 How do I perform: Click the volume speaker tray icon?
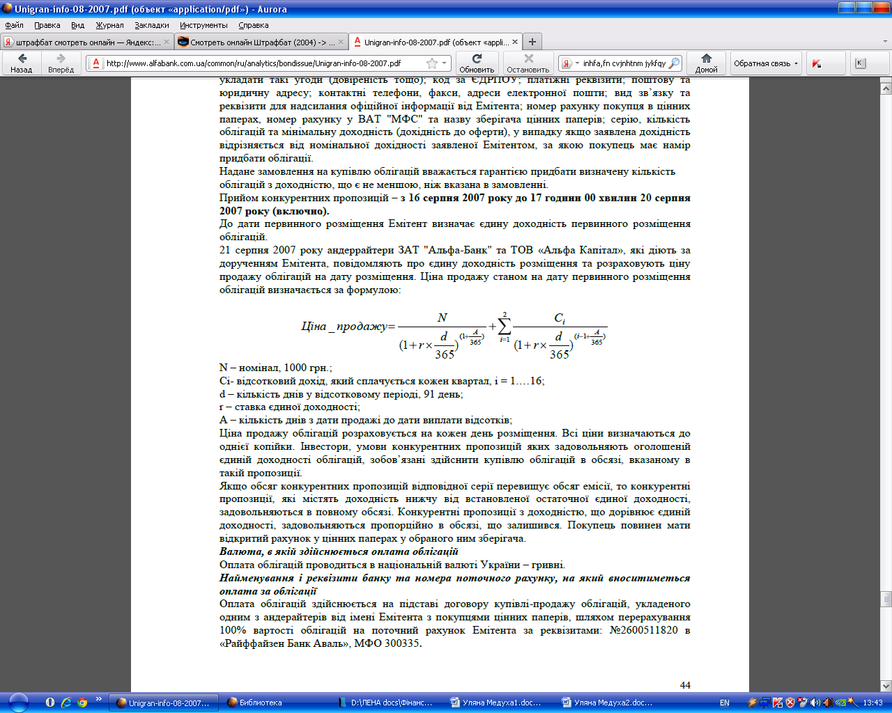point(815,703)
